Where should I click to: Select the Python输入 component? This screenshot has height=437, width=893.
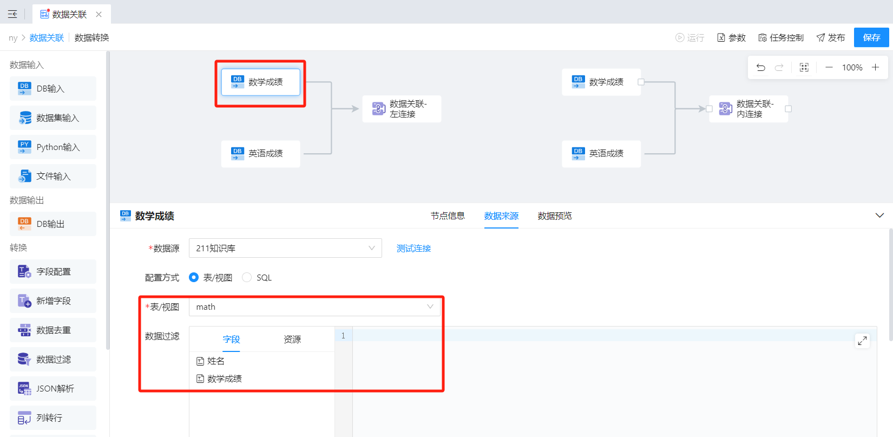pyautogui.click(x=53, y=147)
